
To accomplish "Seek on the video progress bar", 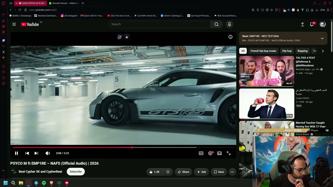I will pos(123,148).
